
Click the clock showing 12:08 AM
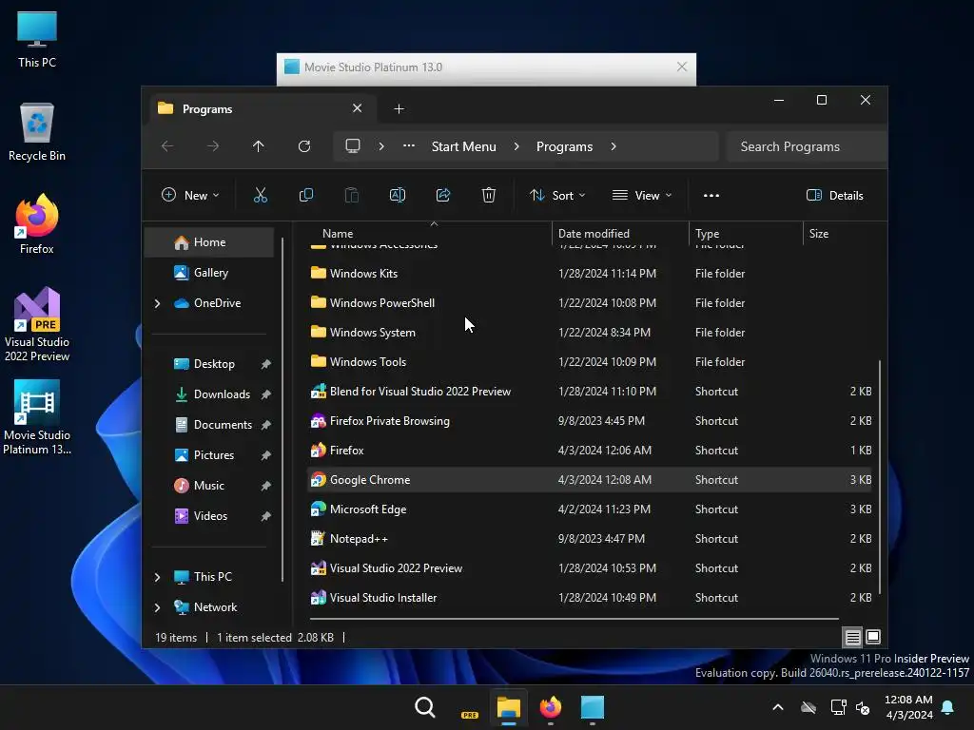908,700
